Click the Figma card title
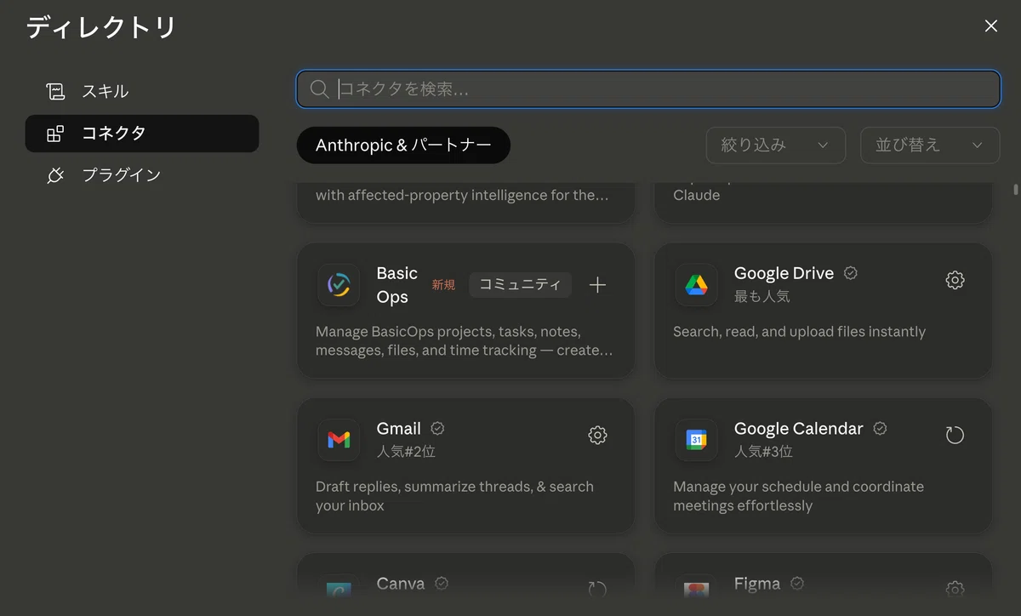The height and width of the screenshot is (616, 1021). 757,584
